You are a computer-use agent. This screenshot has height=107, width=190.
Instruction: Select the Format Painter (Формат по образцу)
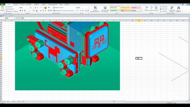pos(12,11)
